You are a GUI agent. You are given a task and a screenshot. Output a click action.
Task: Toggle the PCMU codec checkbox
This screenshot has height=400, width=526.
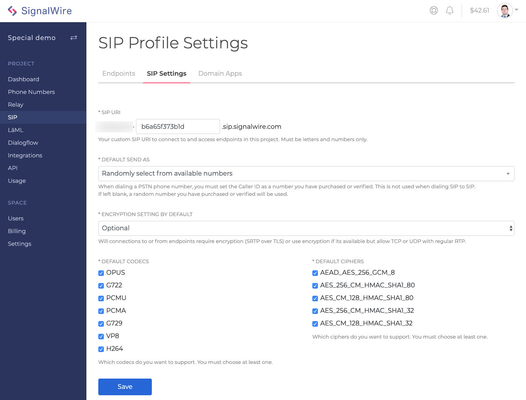click(x=101, y=299)
